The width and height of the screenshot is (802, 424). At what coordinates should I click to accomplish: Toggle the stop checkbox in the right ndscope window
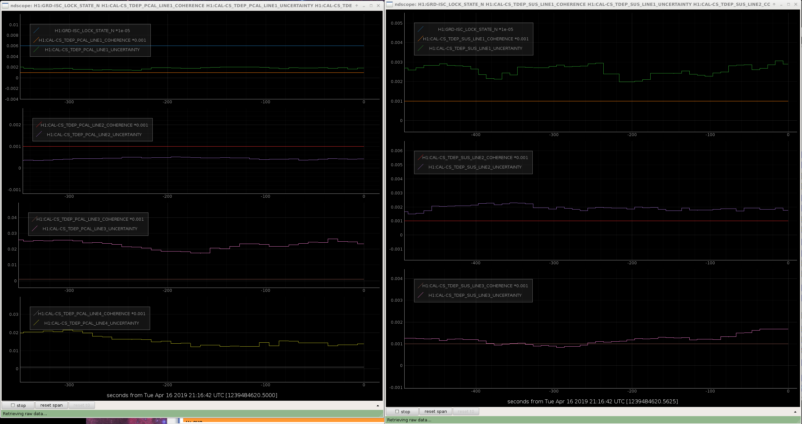point(397,412)
